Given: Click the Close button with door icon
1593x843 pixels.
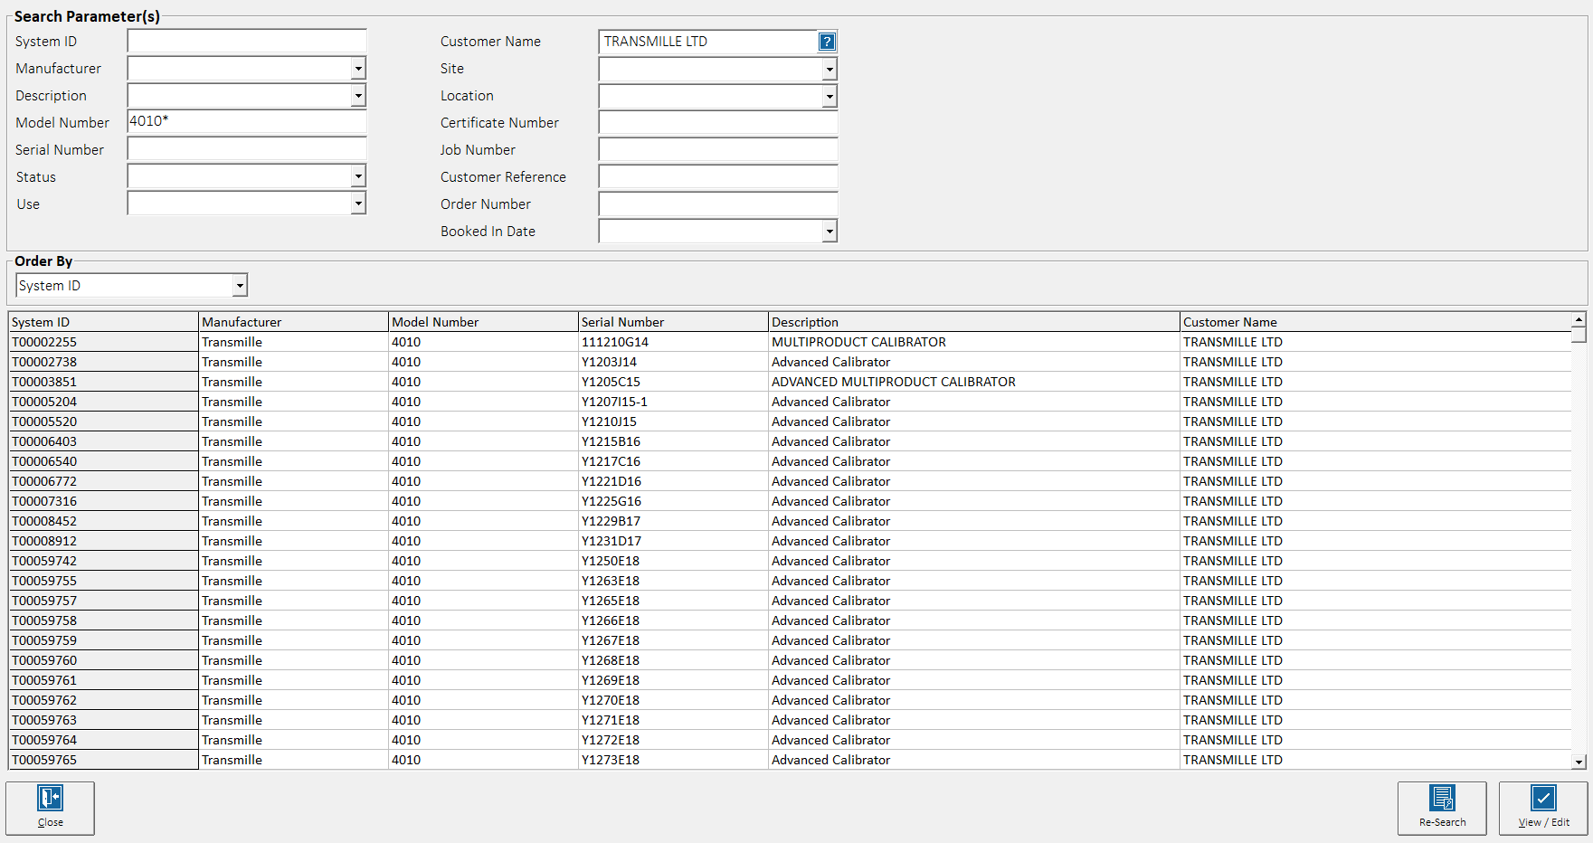Looking at the screenshot, I should (x=50, y=808).
